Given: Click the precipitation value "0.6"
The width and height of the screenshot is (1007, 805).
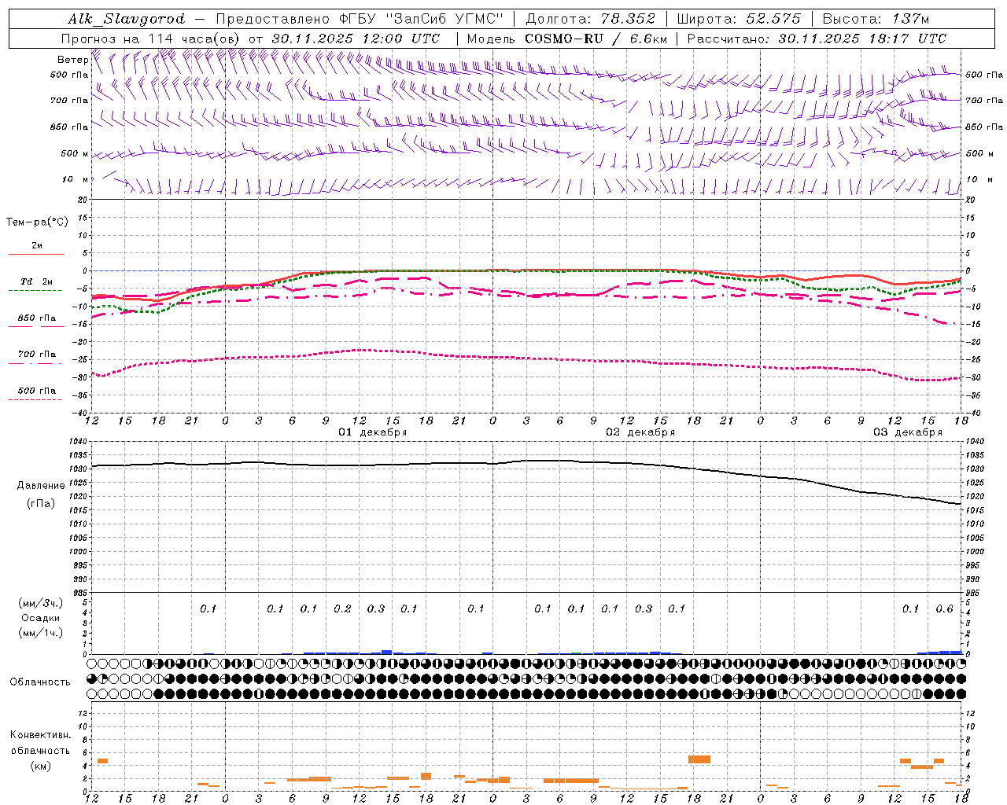Looking at the screenshot, I should pyautogui.click(x=944, y=609).
